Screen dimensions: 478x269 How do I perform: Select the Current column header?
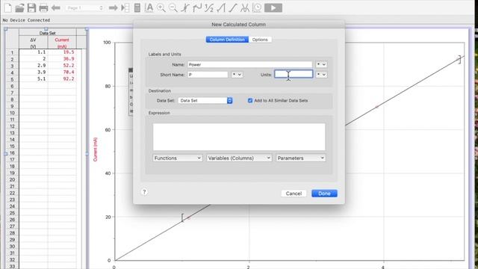point(62,43)
